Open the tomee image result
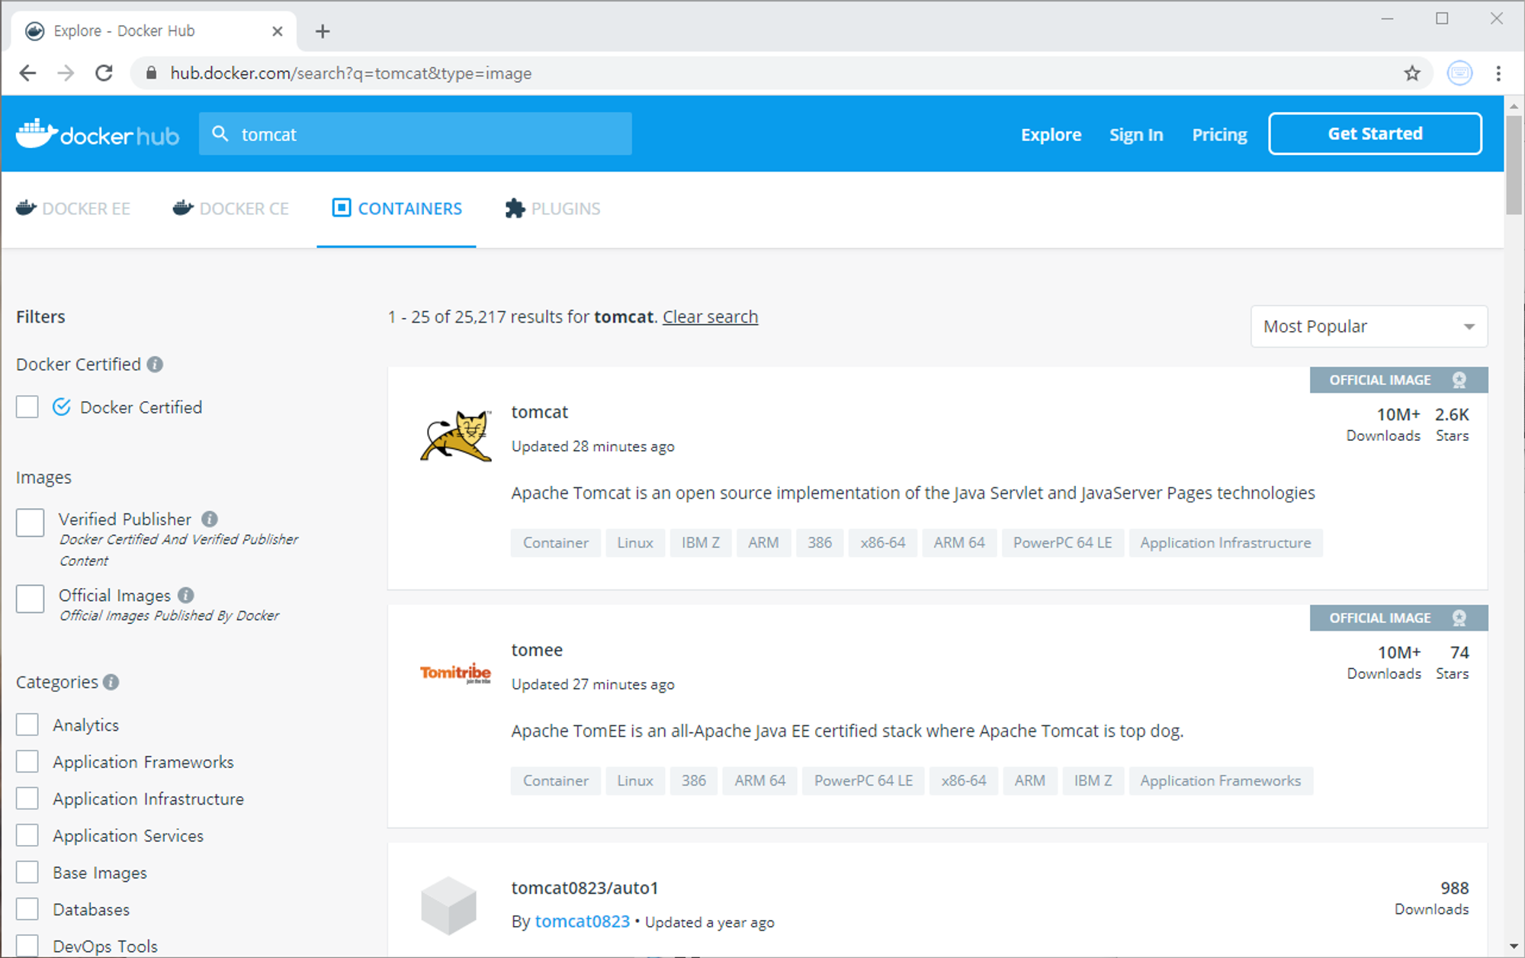The width and height of the screenshot is (1525, 958). point(537,650)
